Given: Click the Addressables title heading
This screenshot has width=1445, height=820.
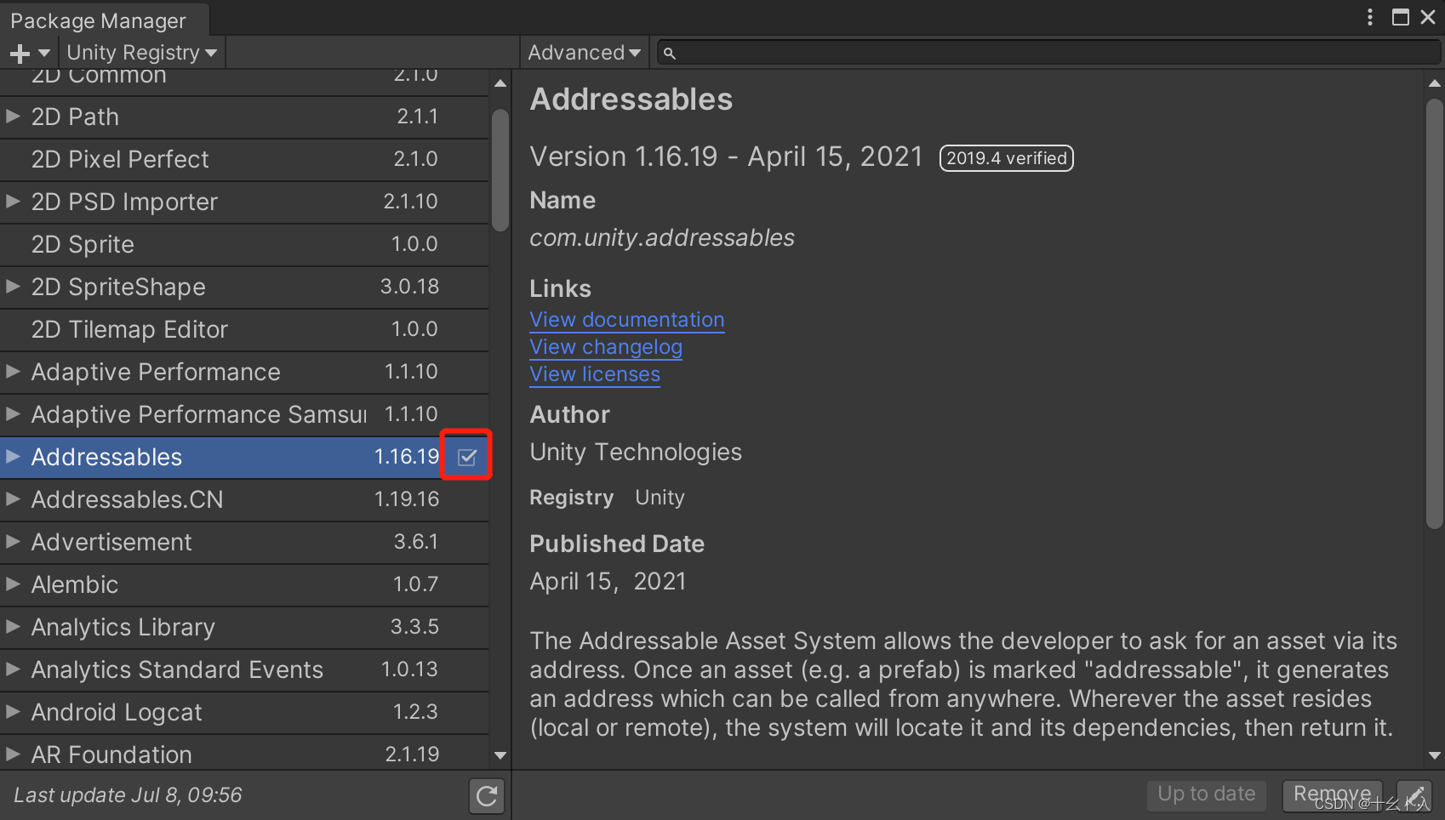Looking at the screenshot, I should 631,100.
